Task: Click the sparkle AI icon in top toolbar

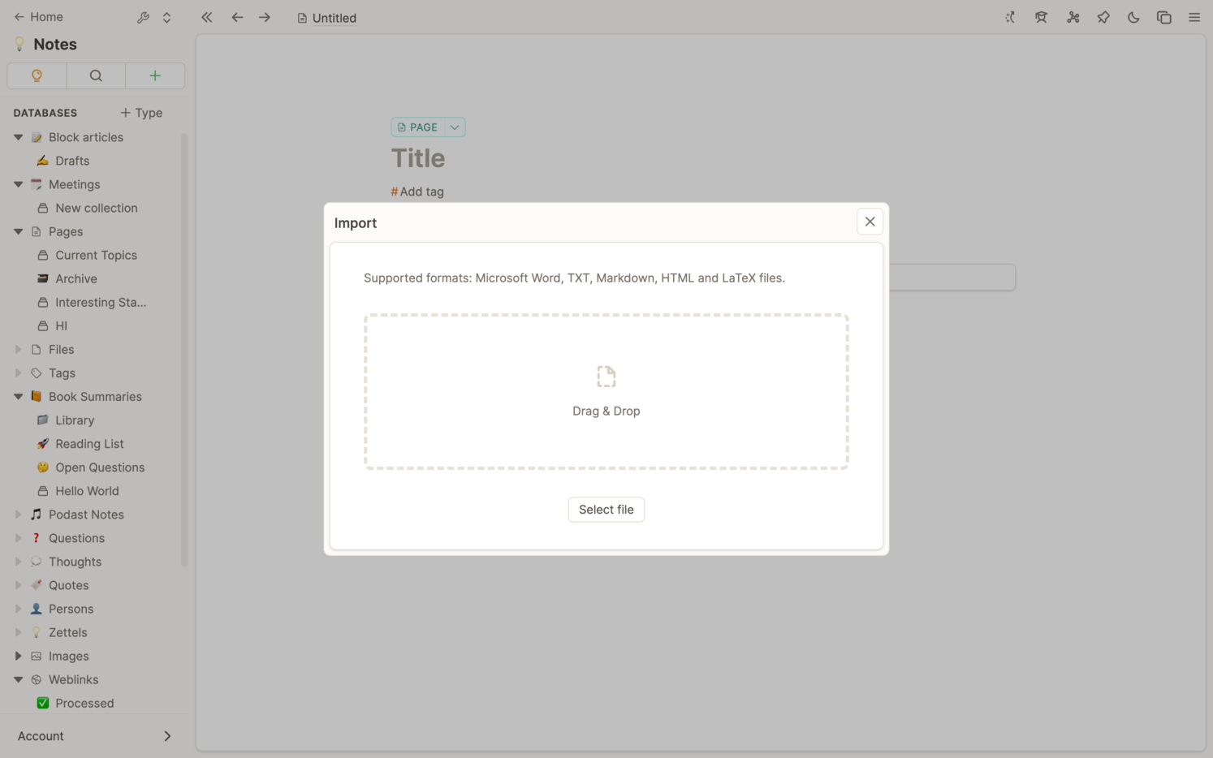Action: (x=1010, y=17)
